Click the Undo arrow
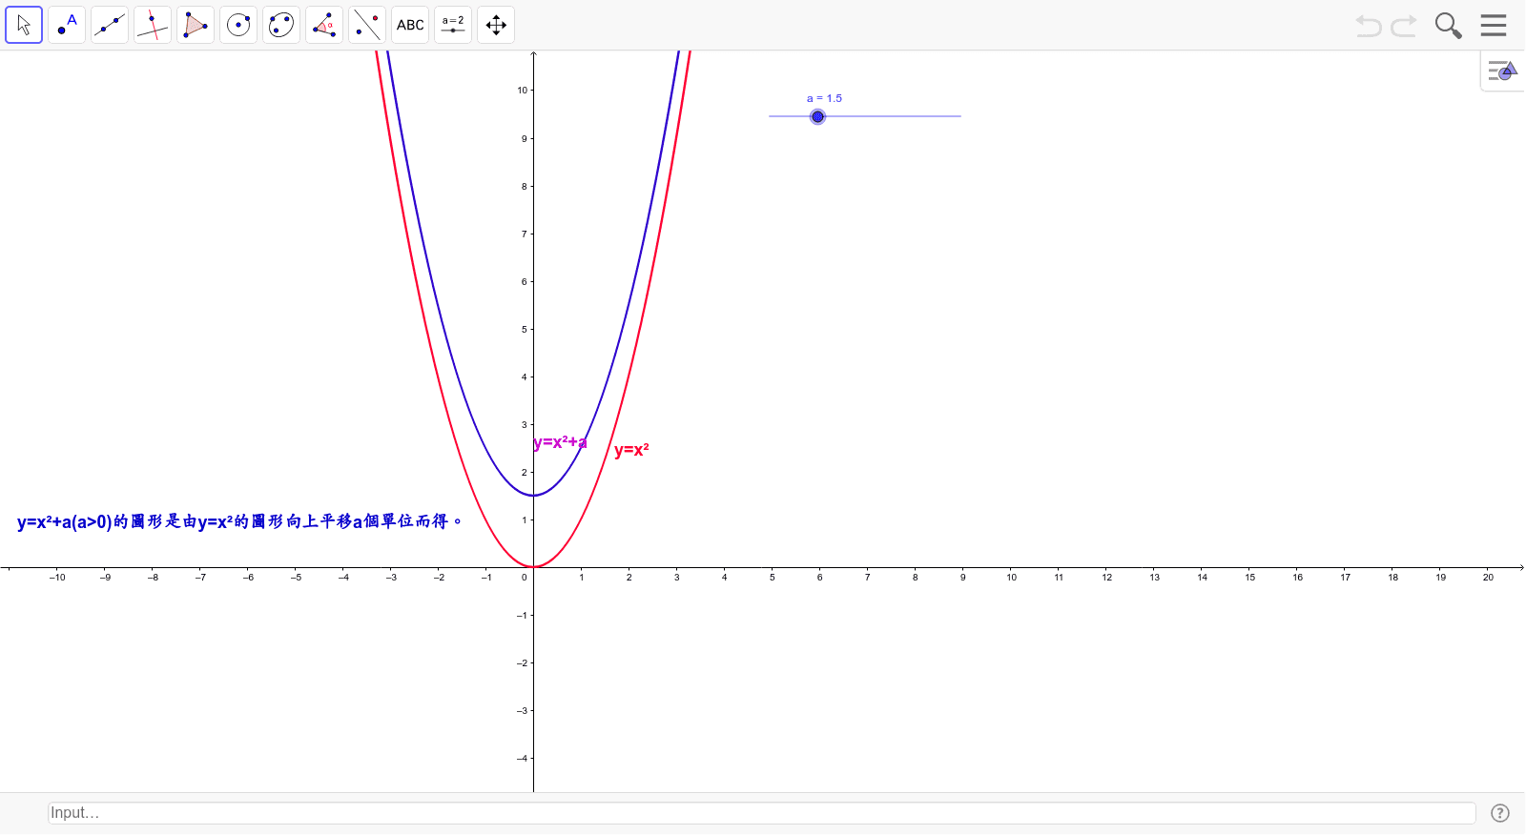 [1369, 26]
